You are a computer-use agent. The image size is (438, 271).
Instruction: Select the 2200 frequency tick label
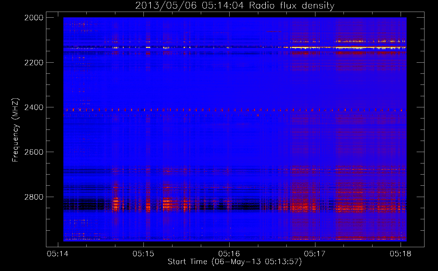tap(34, 63)
